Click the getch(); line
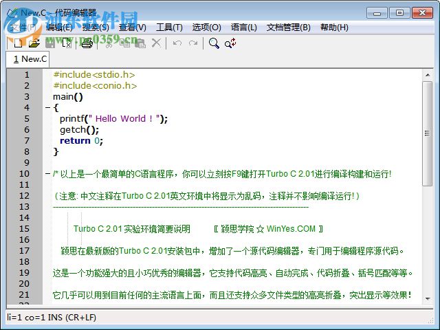This screenshot has width=440, height=330. [80, 130]
